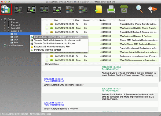This screenshot has height=116, width=161.
Task: Click the contact card icon beside Dick
Action: (12, 40)
